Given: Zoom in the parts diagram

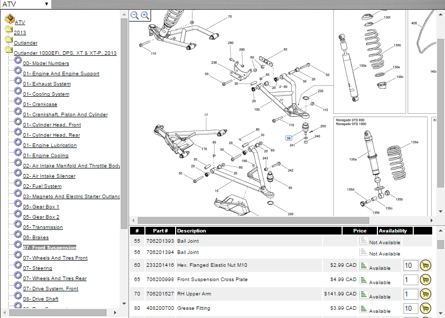Looking at the screenshot, I should tap(145, 15).
